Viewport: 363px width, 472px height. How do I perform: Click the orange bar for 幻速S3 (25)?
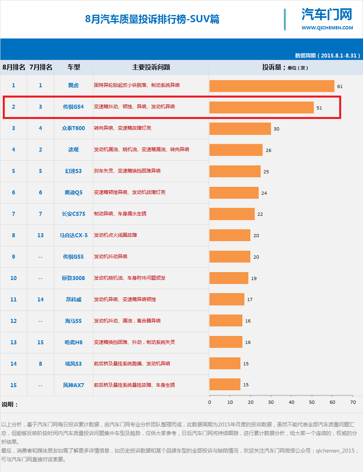235,171
